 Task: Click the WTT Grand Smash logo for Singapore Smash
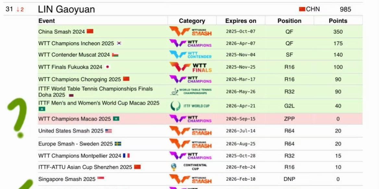(x=190, y=179)
